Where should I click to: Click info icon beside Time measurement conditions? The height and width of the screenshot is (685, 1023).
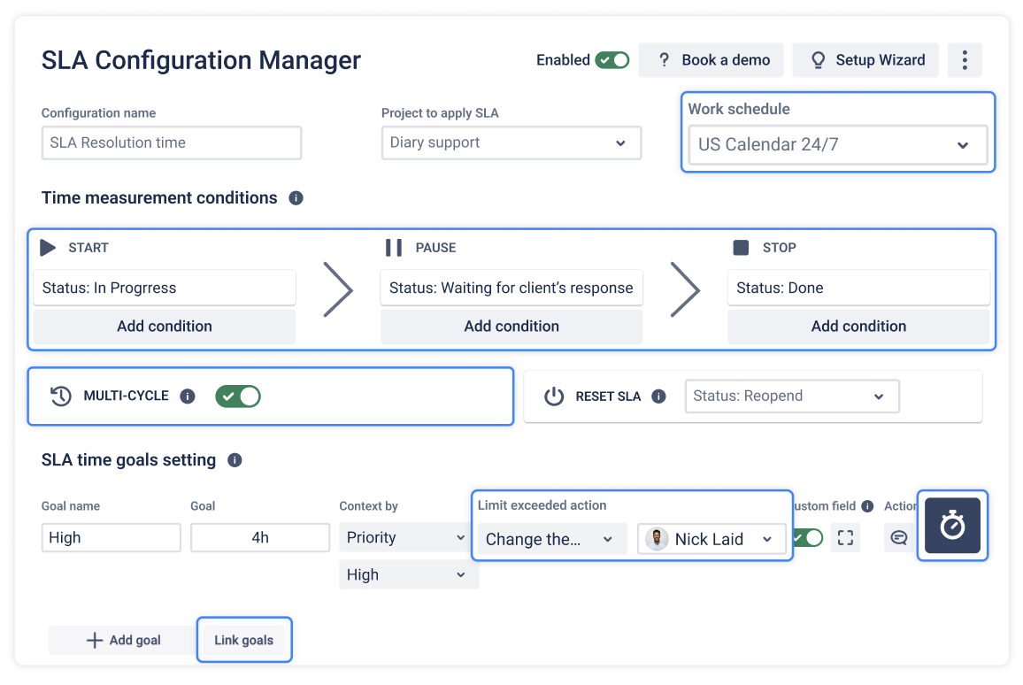point(296,197)
